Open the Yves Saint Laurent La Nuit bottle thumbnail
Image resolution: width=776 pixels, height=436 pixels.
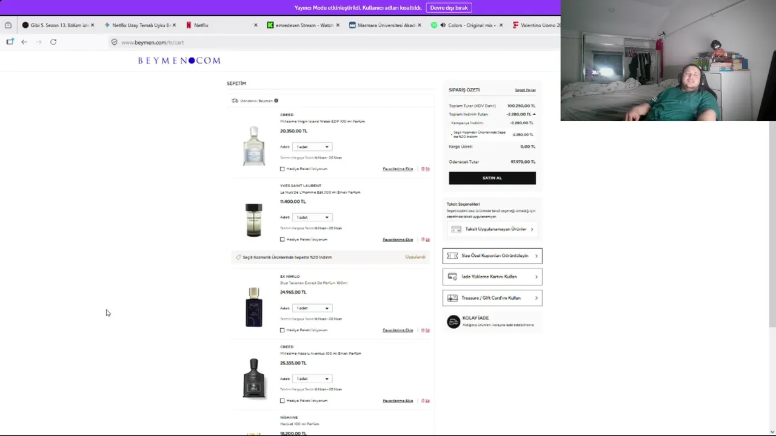[253, 220]
